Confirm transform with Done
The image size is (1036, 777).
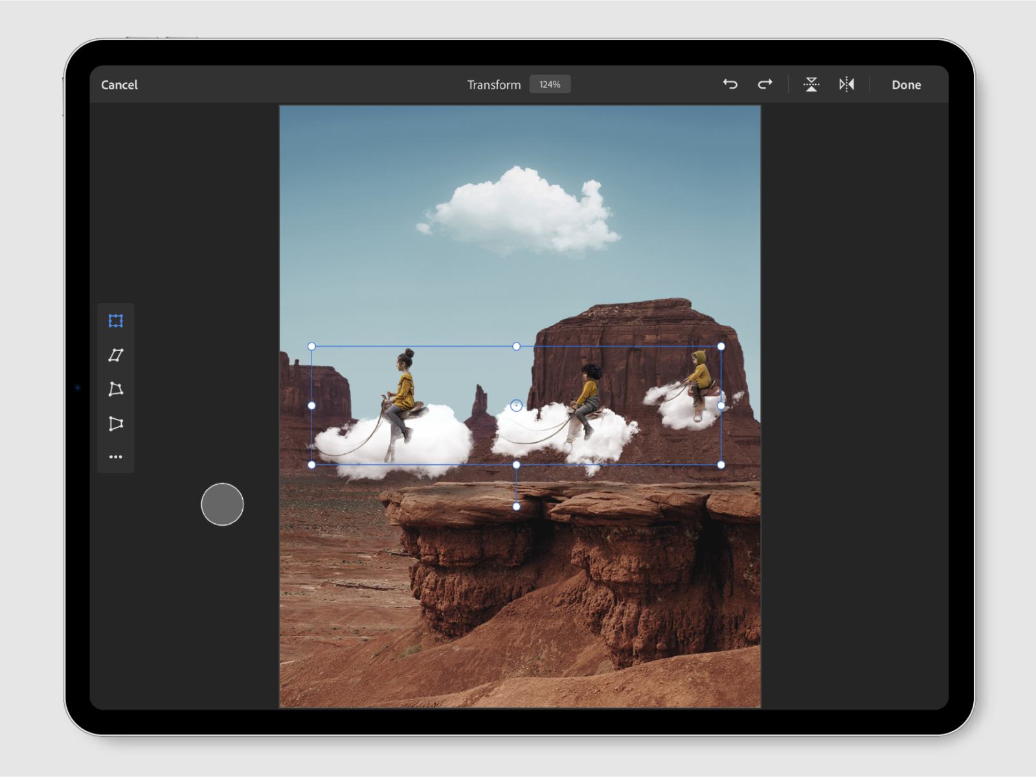tap(906, 85)
